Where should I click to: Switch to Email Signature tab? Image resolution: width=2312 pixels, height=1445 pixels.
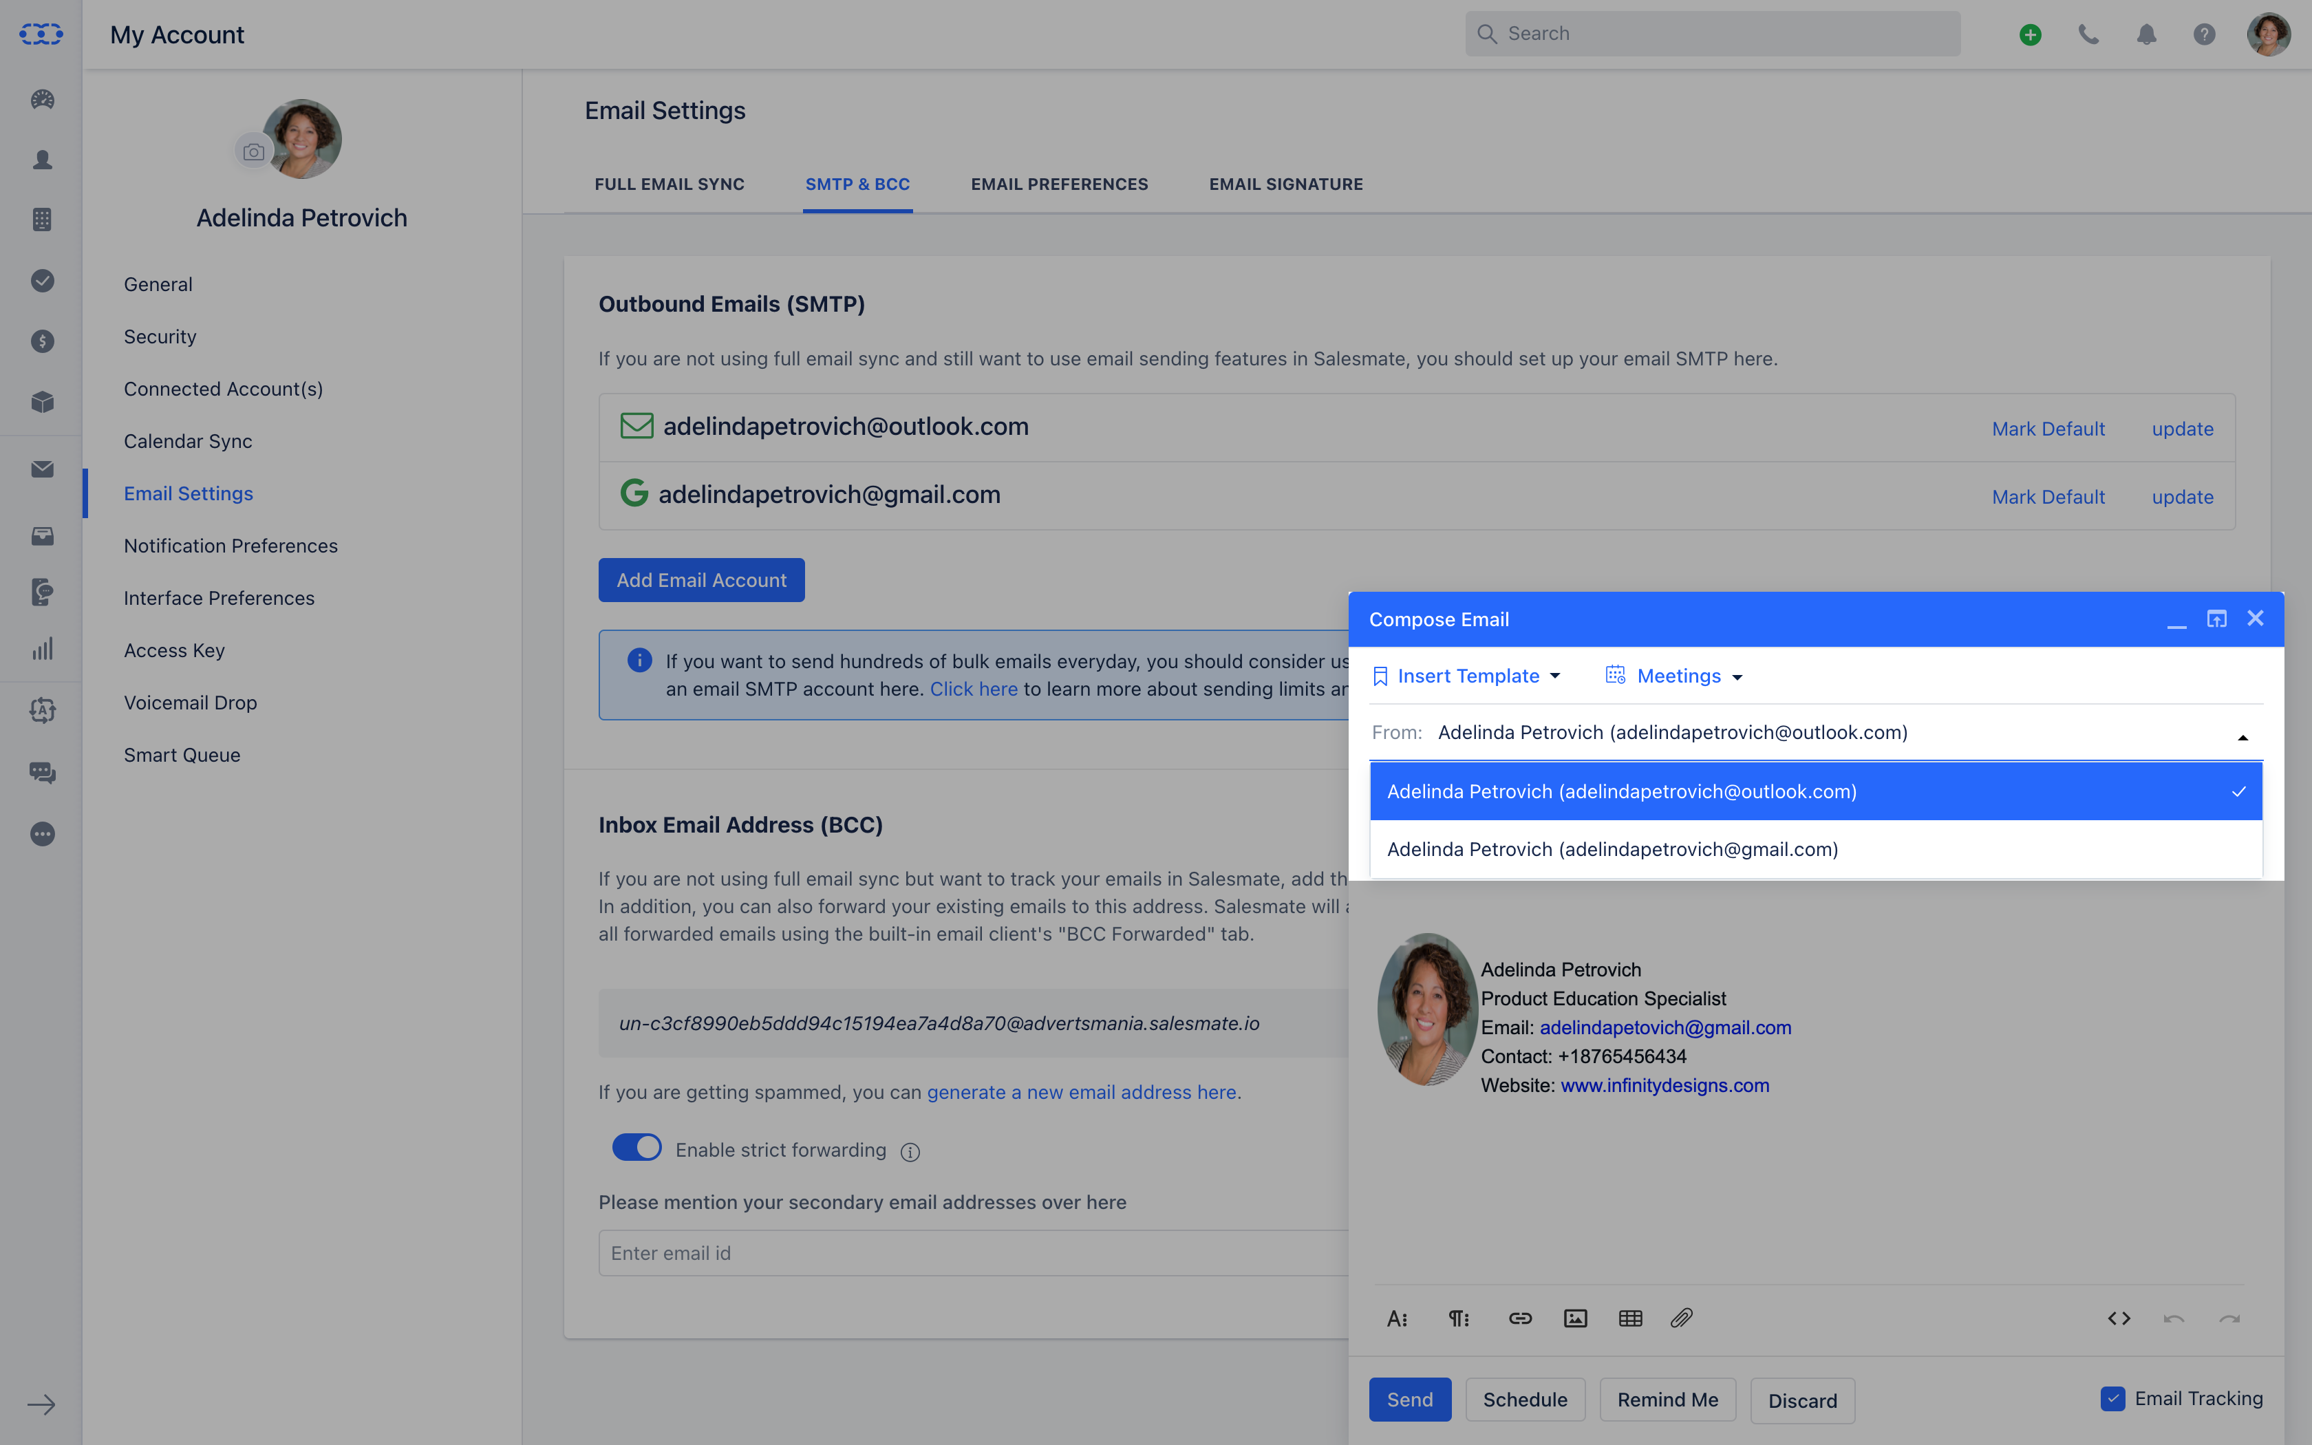(x=1286, y=184)
